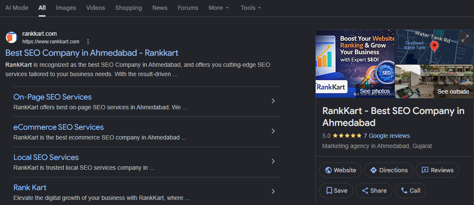Share the RankKart business listing
Screen dimensions: 474x205
(x=374, y=191)
